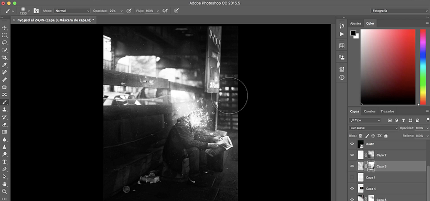
Task: Filter layers by shape layers icon
Action: point(410,120)
